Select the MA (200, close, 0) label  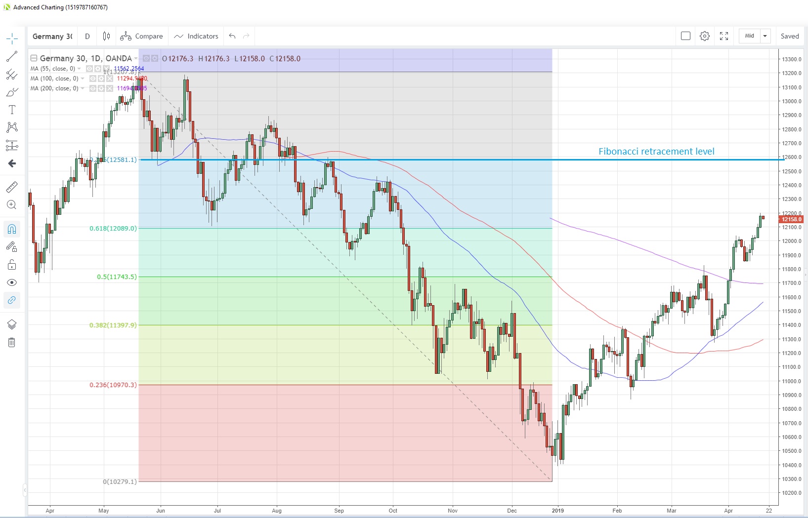tap(54, 88)
